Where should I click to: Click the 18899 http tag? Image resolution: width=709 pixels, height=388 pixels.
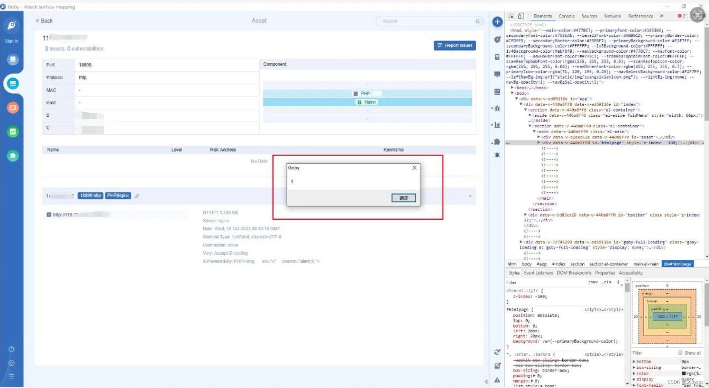pos(90,196)
